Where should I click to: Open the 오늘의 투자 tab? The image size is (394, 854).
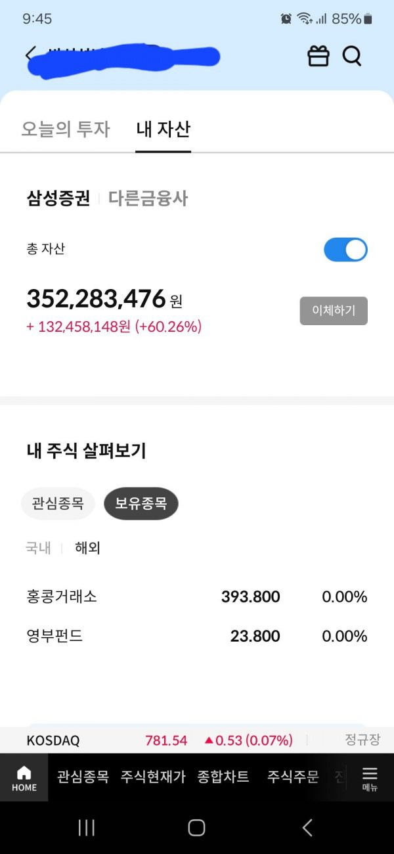coord(66,129)
